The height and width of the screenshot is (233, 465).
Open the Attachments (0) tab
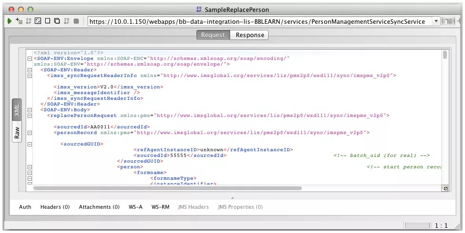click(99, 207)
